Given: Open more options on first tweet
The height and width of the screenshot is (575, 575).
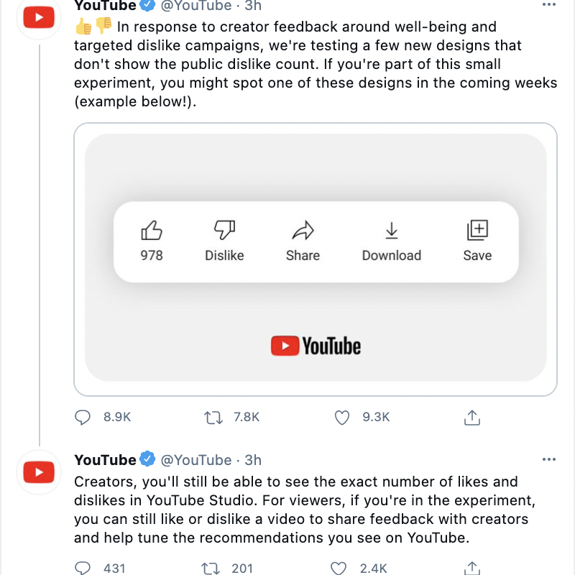Looking at the screenshot, I should tap(549, 6).
